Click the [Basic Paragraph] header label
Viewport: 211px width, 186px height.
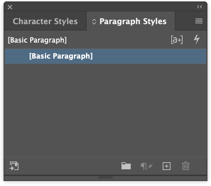[37, 40]
